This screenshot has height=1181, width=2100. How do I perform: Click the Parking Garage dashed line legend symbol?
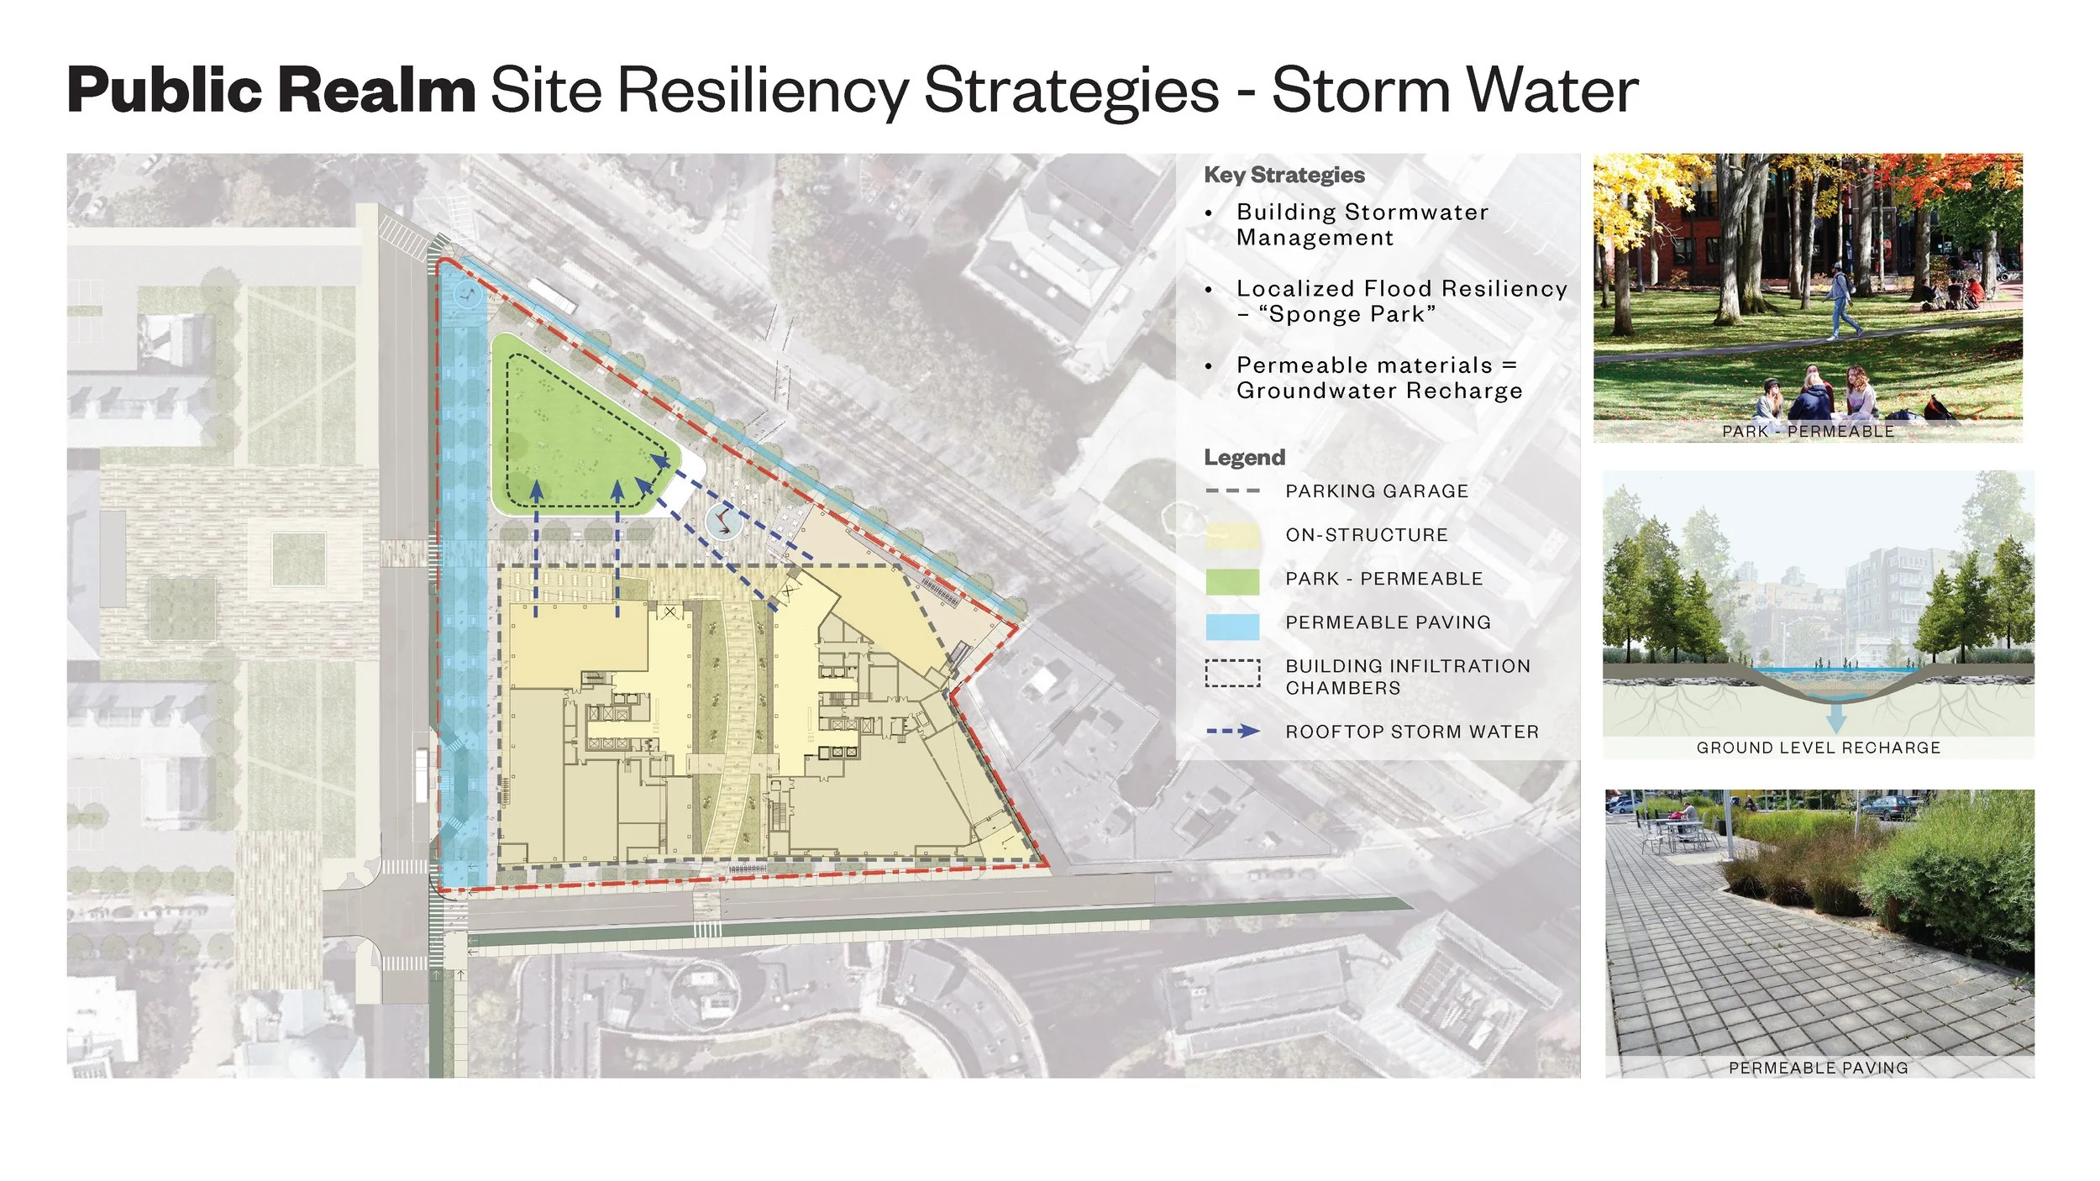click(1232, 491)
